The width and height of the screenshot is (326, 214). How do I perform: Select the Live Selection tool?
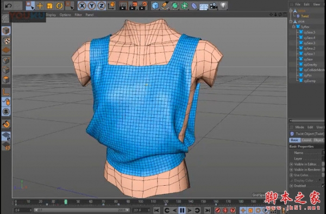tap(30, 5)
